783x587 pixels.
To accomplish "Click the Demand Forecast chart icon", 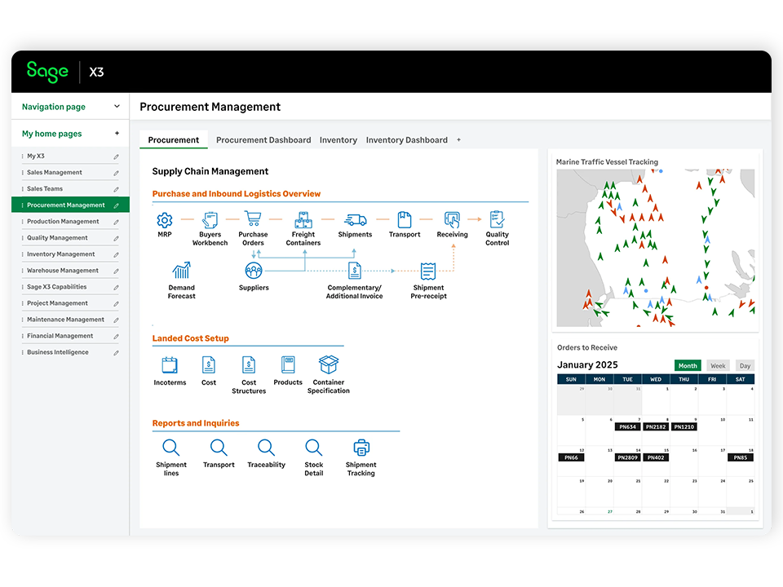I will tap(181, 271).
